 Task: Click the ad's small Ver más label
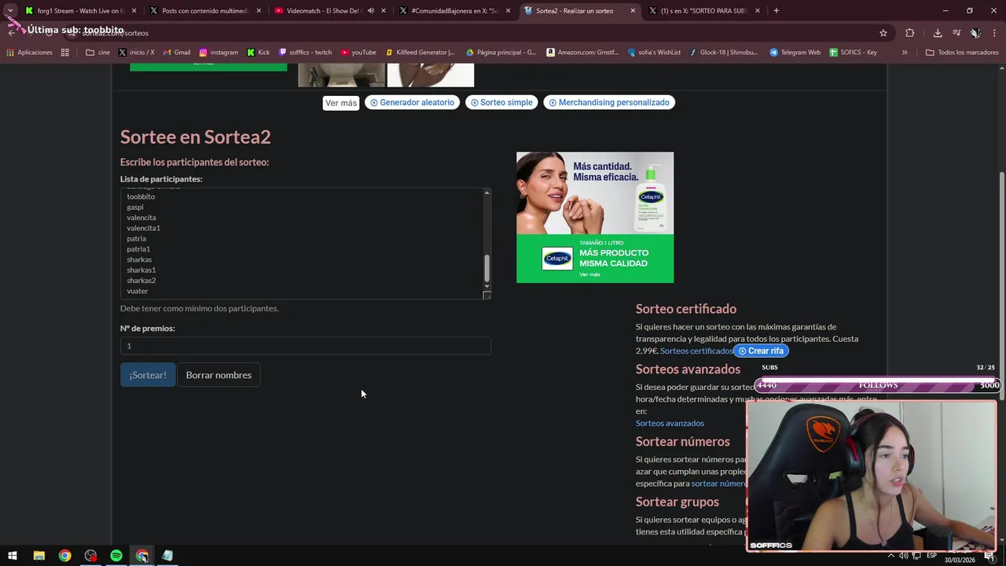(589, 274)
